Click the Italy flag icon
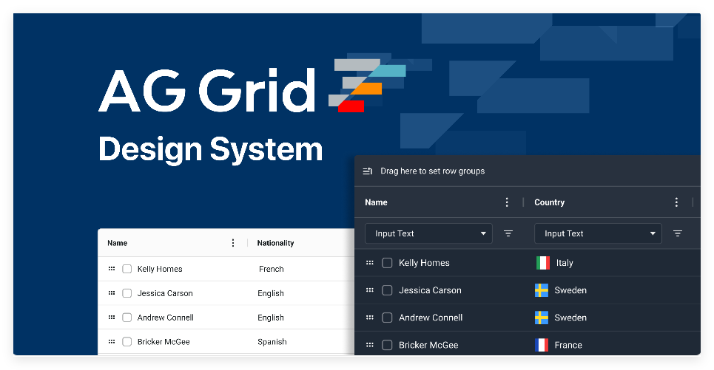 (543, 263)
